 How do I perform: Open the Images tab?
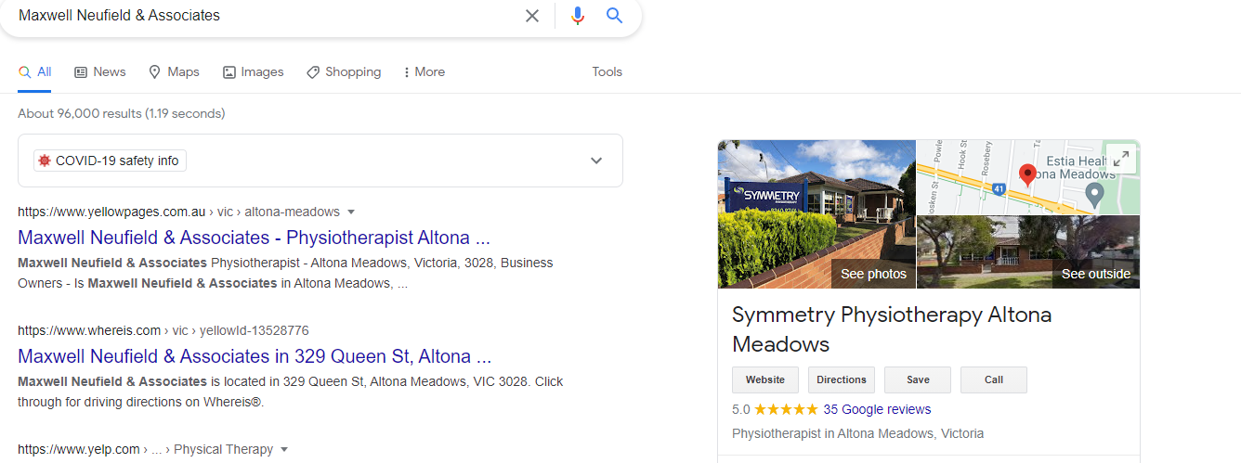253,71
